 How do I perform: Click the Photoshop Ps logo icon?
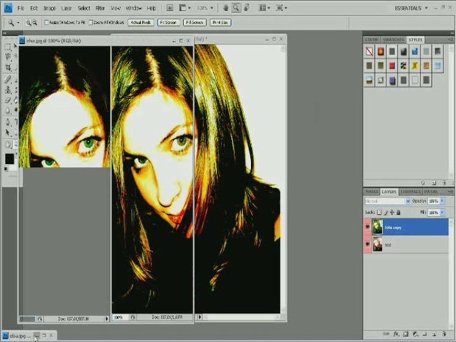click(8, 8)
